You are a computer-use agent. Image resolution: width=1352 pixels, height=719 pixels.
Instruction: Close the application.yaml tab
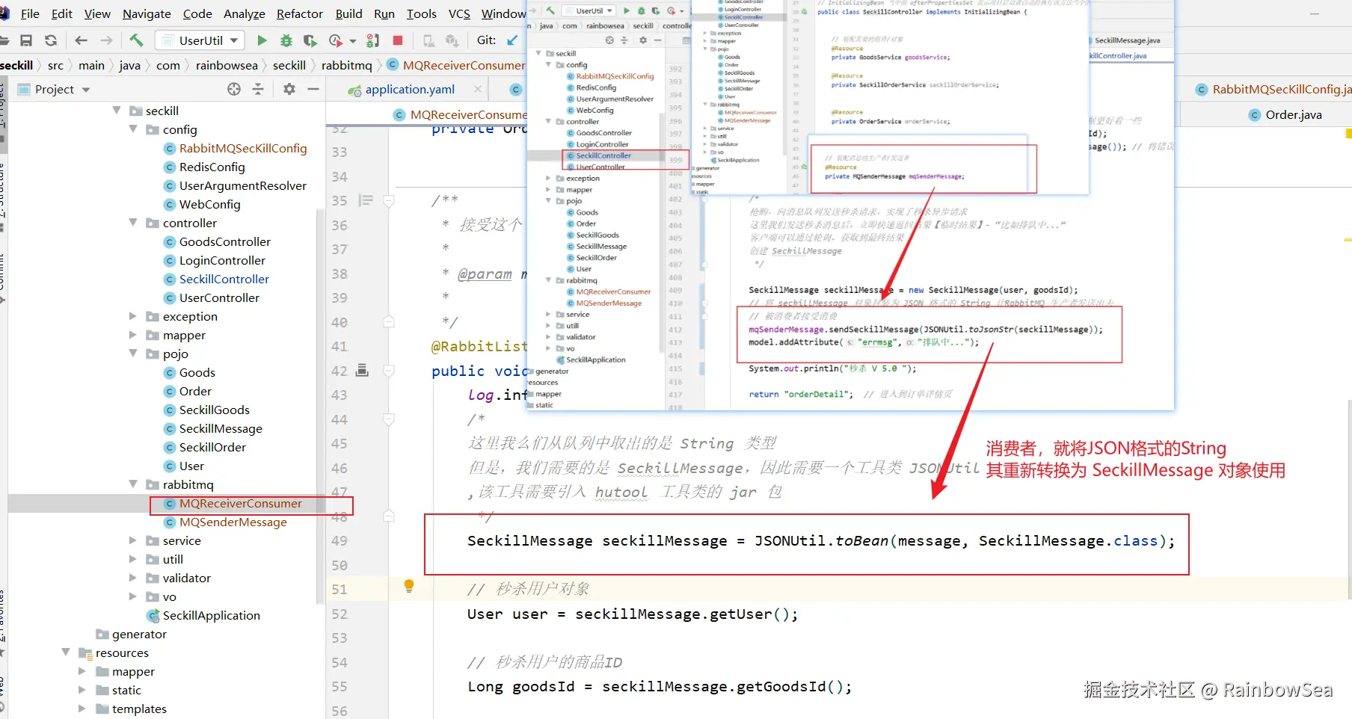coord(478,89)
